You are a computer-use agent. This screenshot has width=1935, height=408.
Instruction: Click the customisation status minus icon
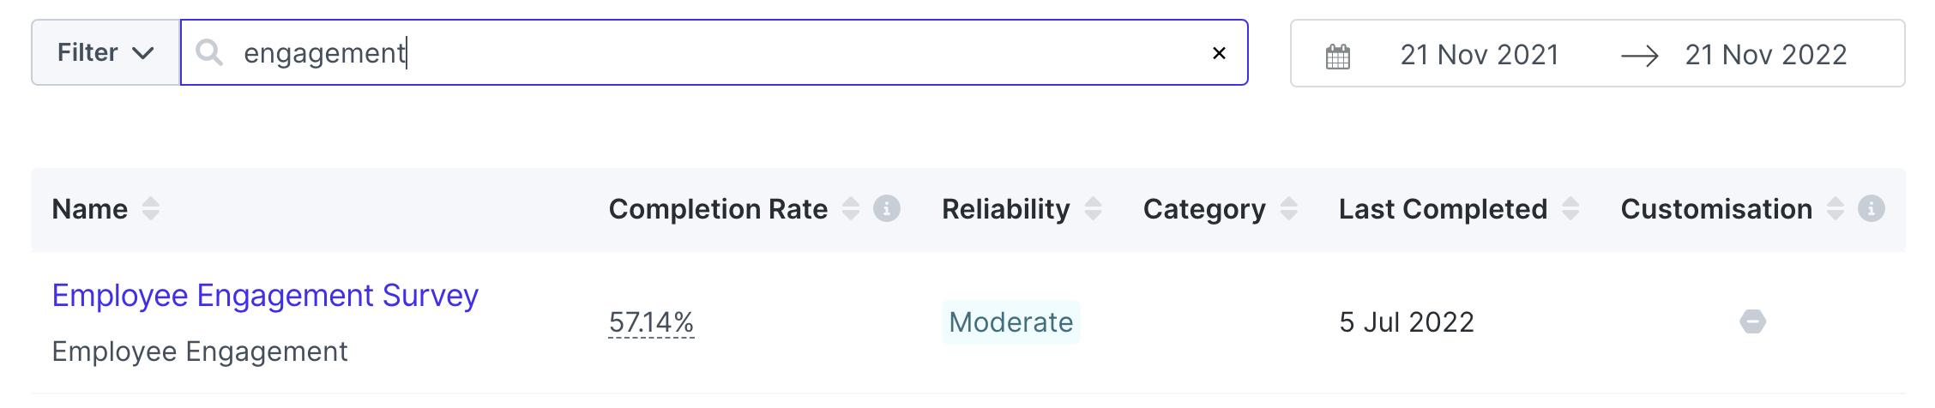coord(1752,322)
